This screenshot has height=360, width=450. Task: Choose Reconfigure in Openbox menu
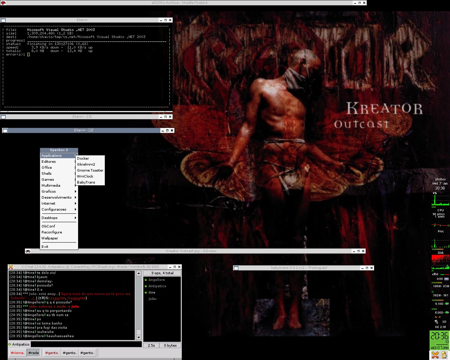click(x=59, y=232)
